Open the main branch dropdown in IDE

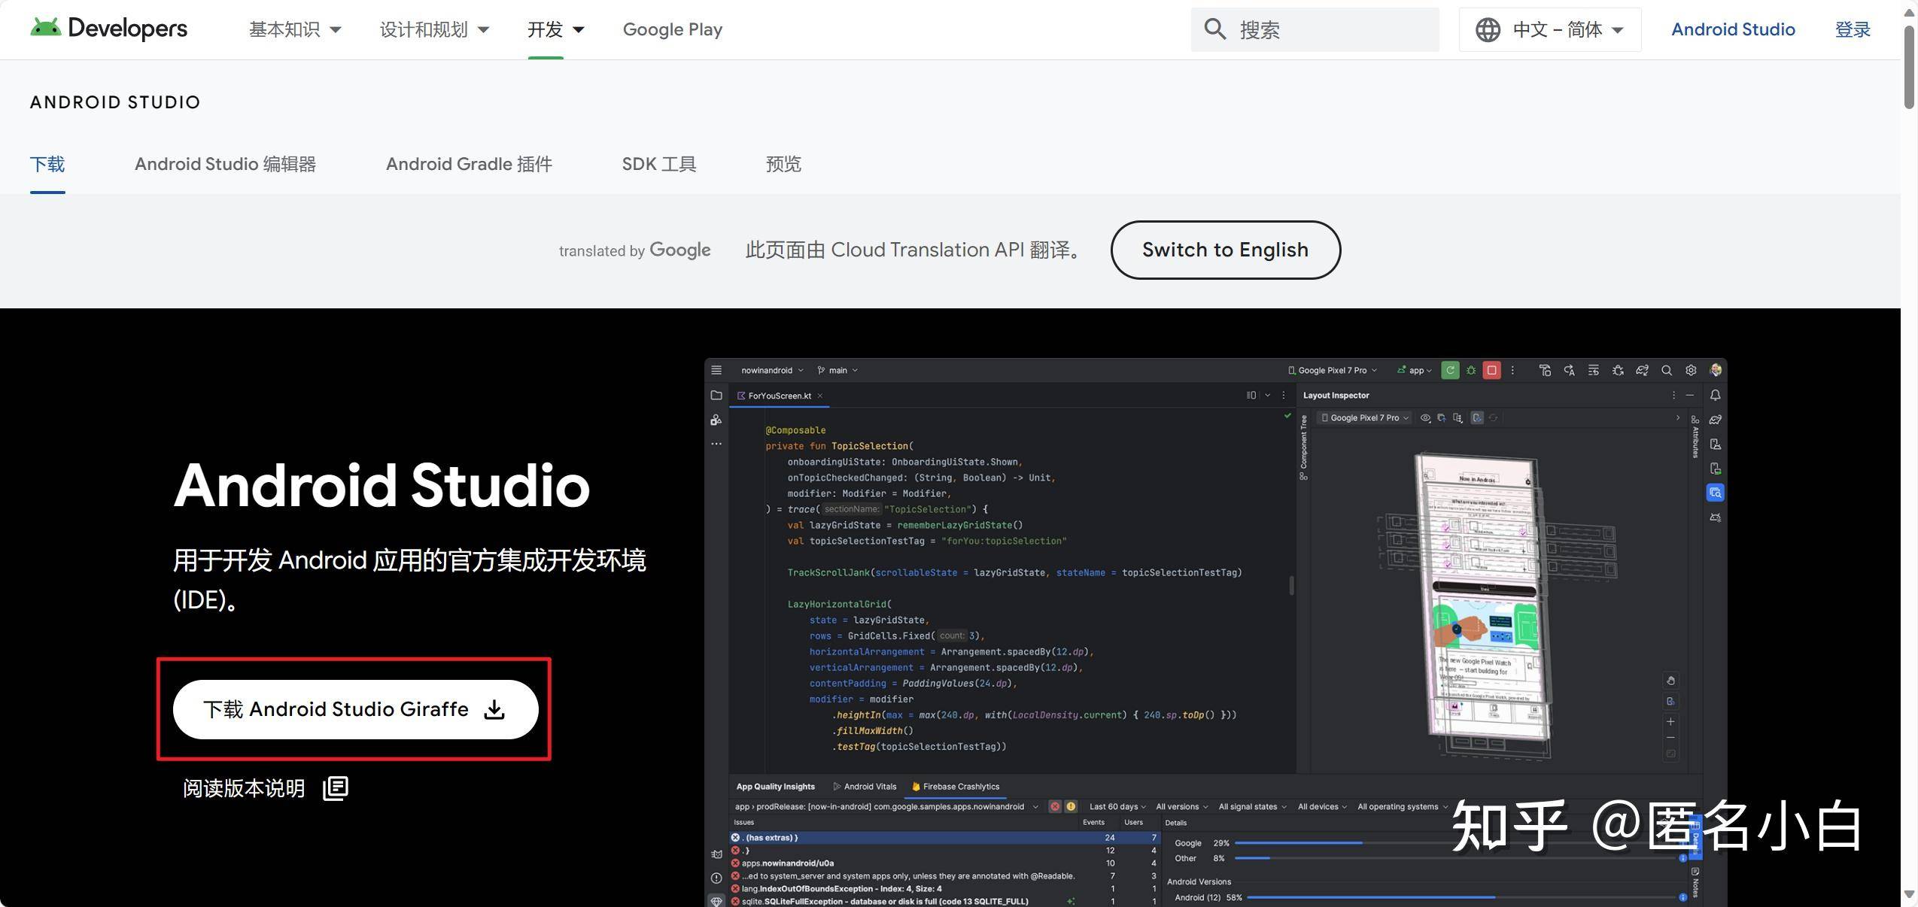coord(837,370)
